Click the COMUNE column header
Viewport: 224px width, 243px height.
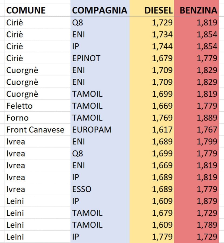point(26,10)
